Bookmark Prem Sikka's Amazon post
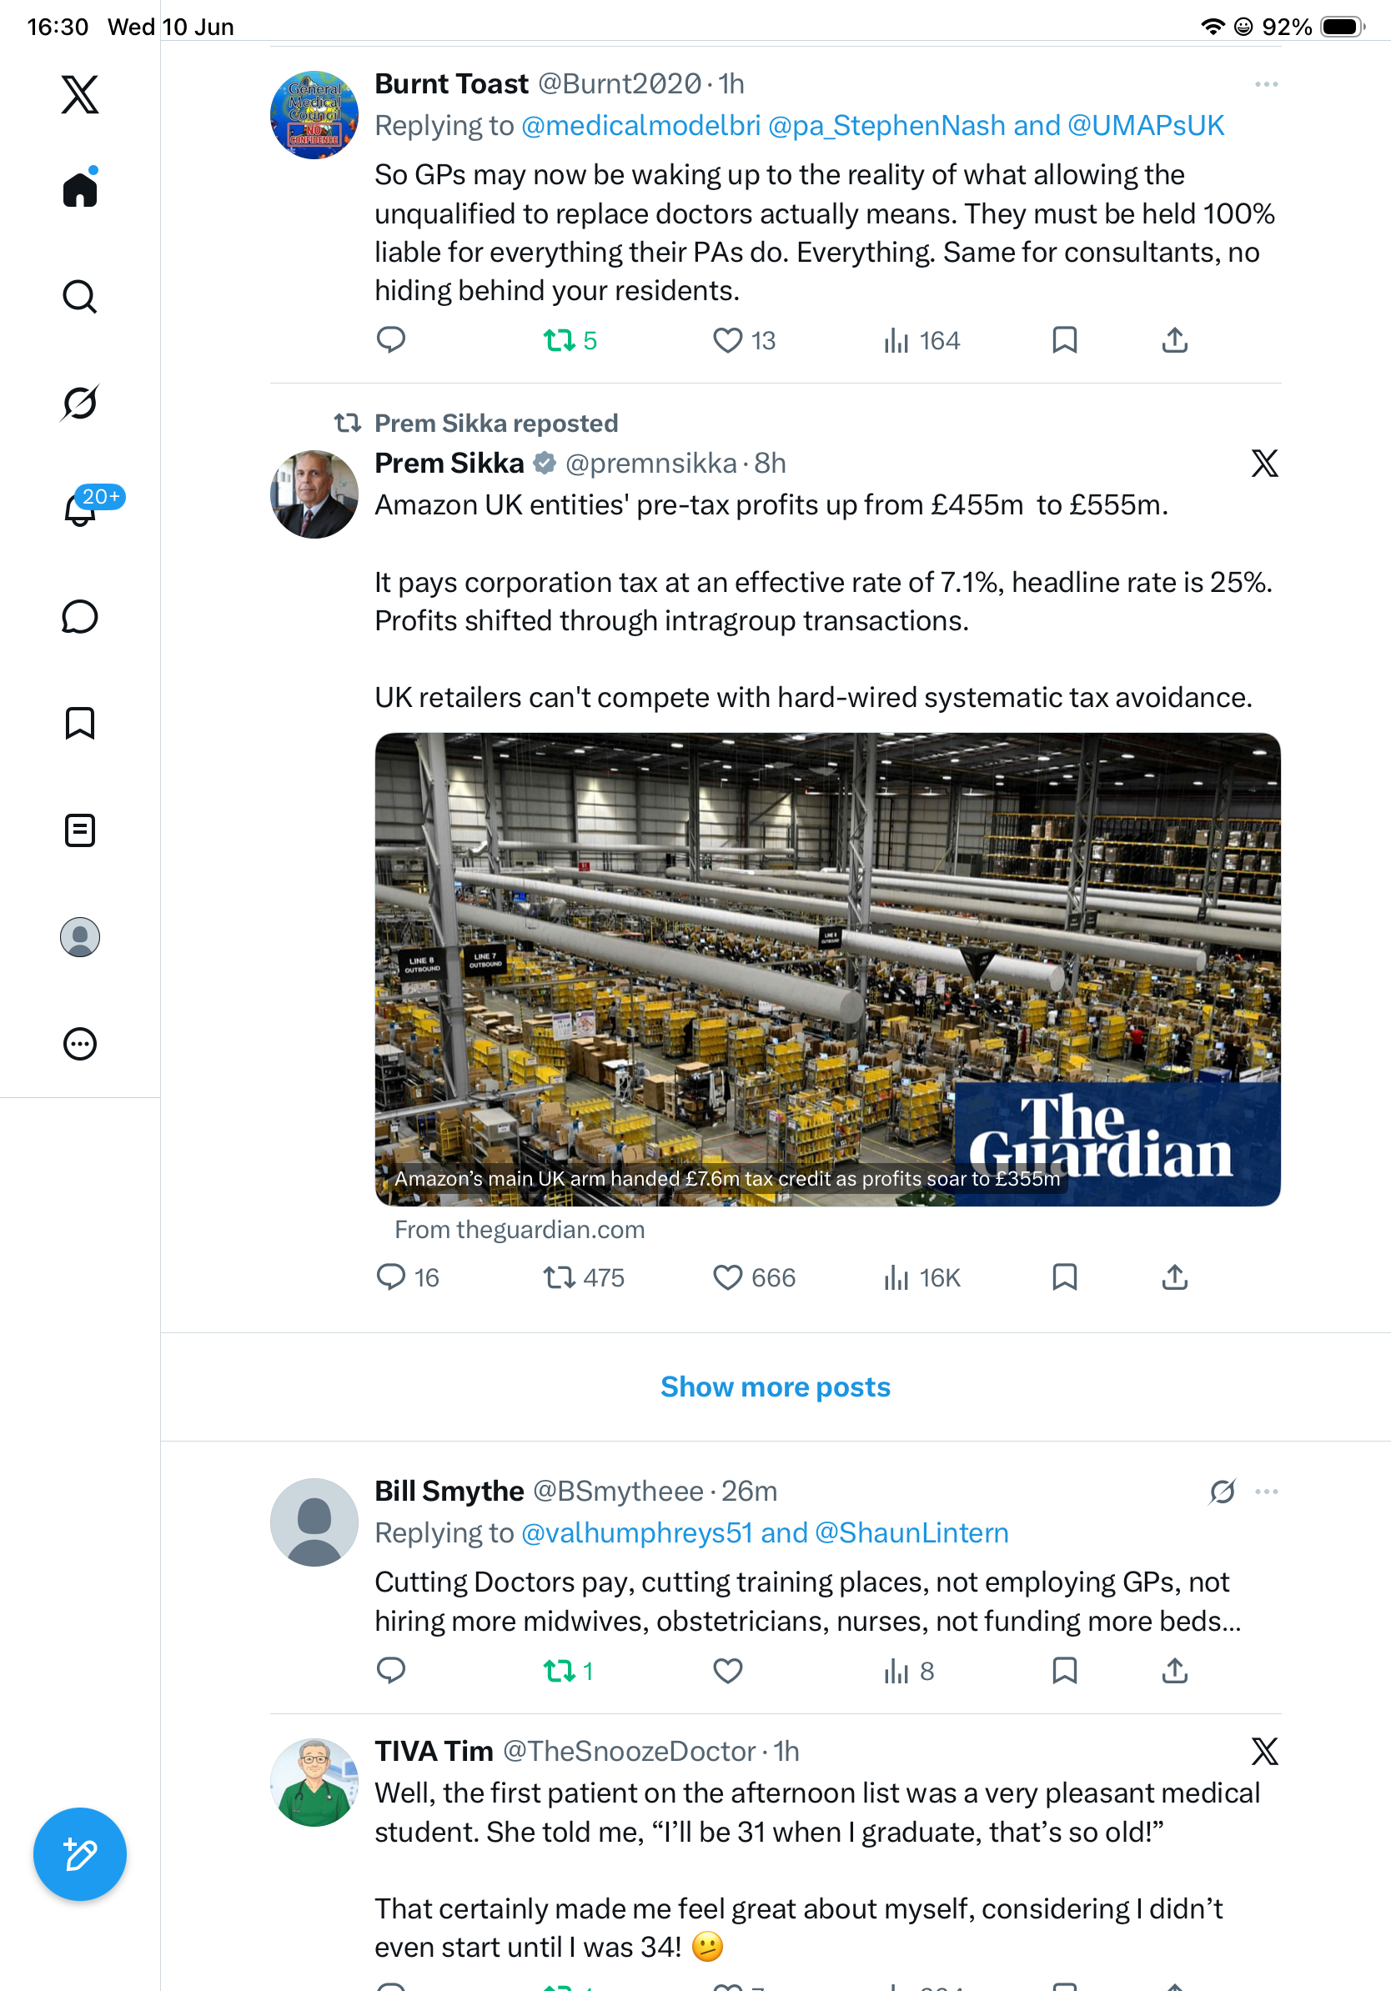The width and height of the screenshot is (1391, 1991). [1064, 1277]
